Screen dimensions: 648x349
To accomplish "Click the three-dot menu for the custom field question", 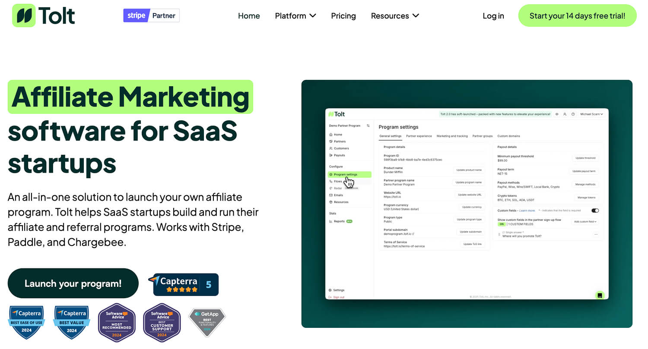I will coord(596,234).
